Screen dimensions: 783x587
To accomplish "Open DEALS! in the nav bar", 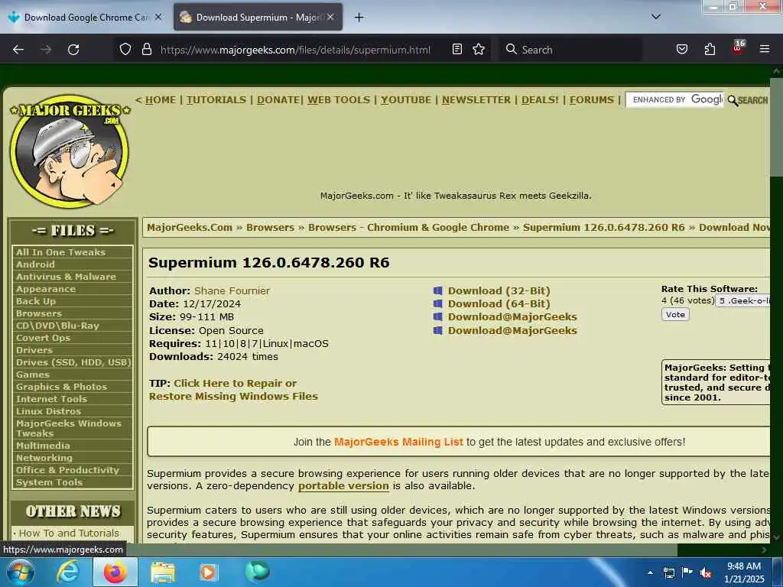I will coord(540,100).
